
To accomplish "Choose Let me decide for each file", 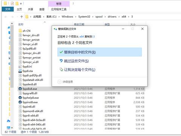I will click(x=77, y=70).
